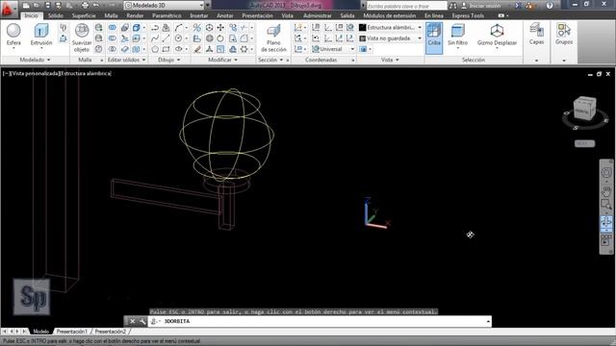Select the Extrusión tool
Viewport: 616px width, 346px height.
click(x=41, y=35)
